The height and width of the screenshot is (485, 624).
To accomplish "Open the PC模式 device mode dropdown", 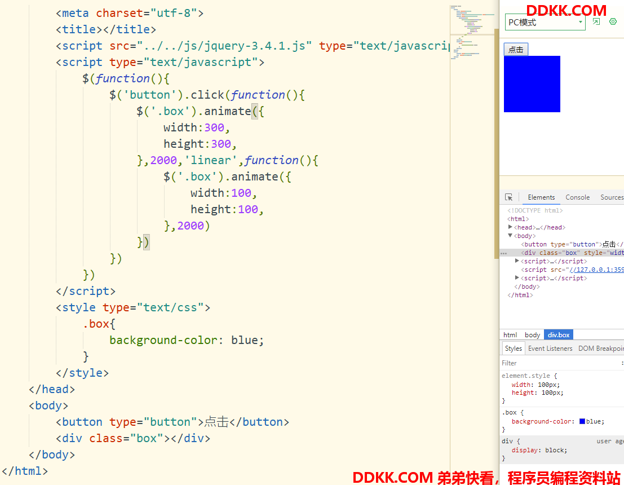I will (545, 23).
